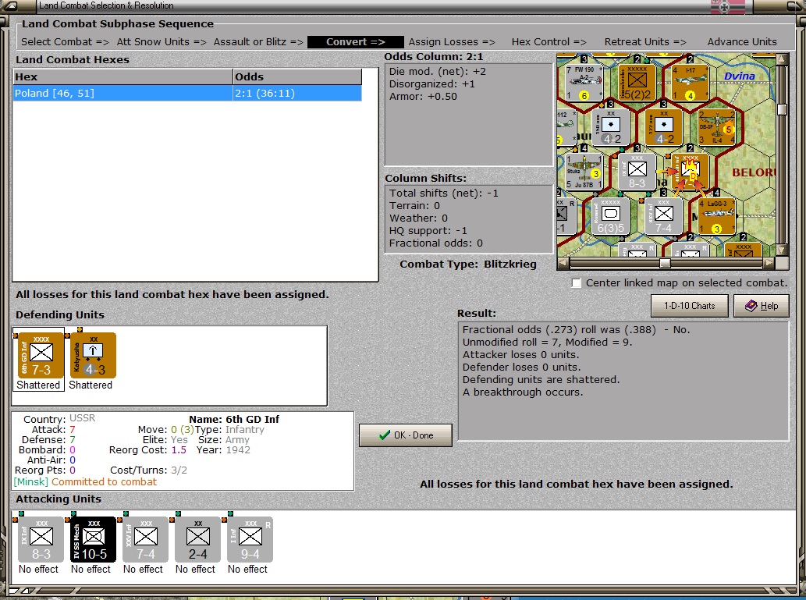
Task: Click mini-map scroll right arrow
Action: pos(769,263)
